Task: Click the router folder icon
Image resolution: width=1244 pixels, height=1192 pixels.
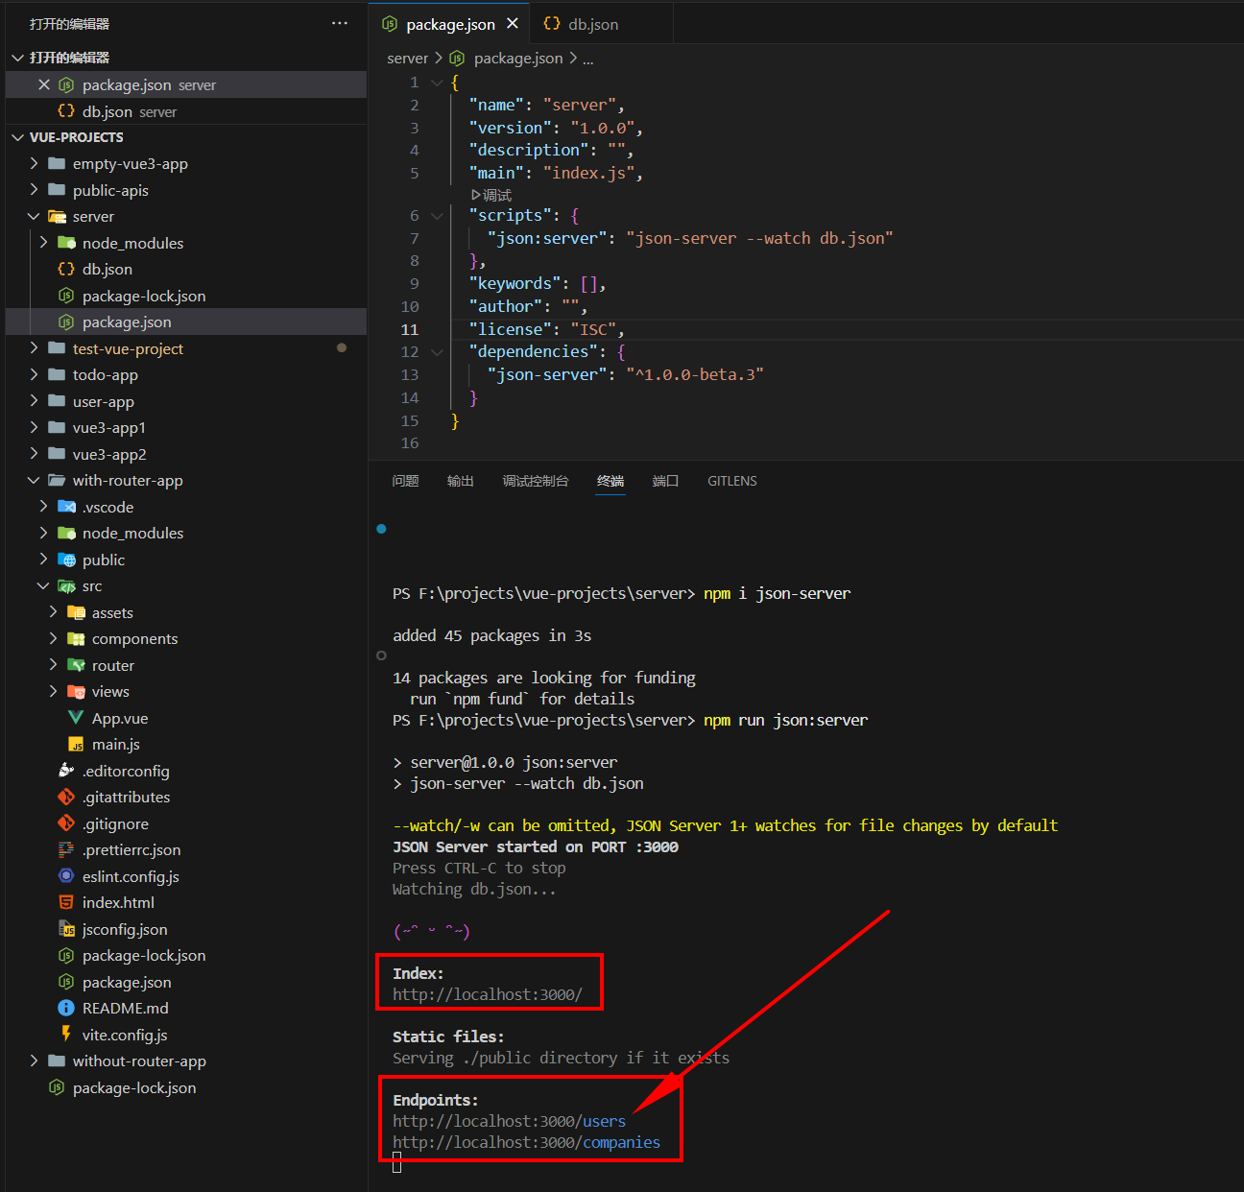Action: [77, 665]
